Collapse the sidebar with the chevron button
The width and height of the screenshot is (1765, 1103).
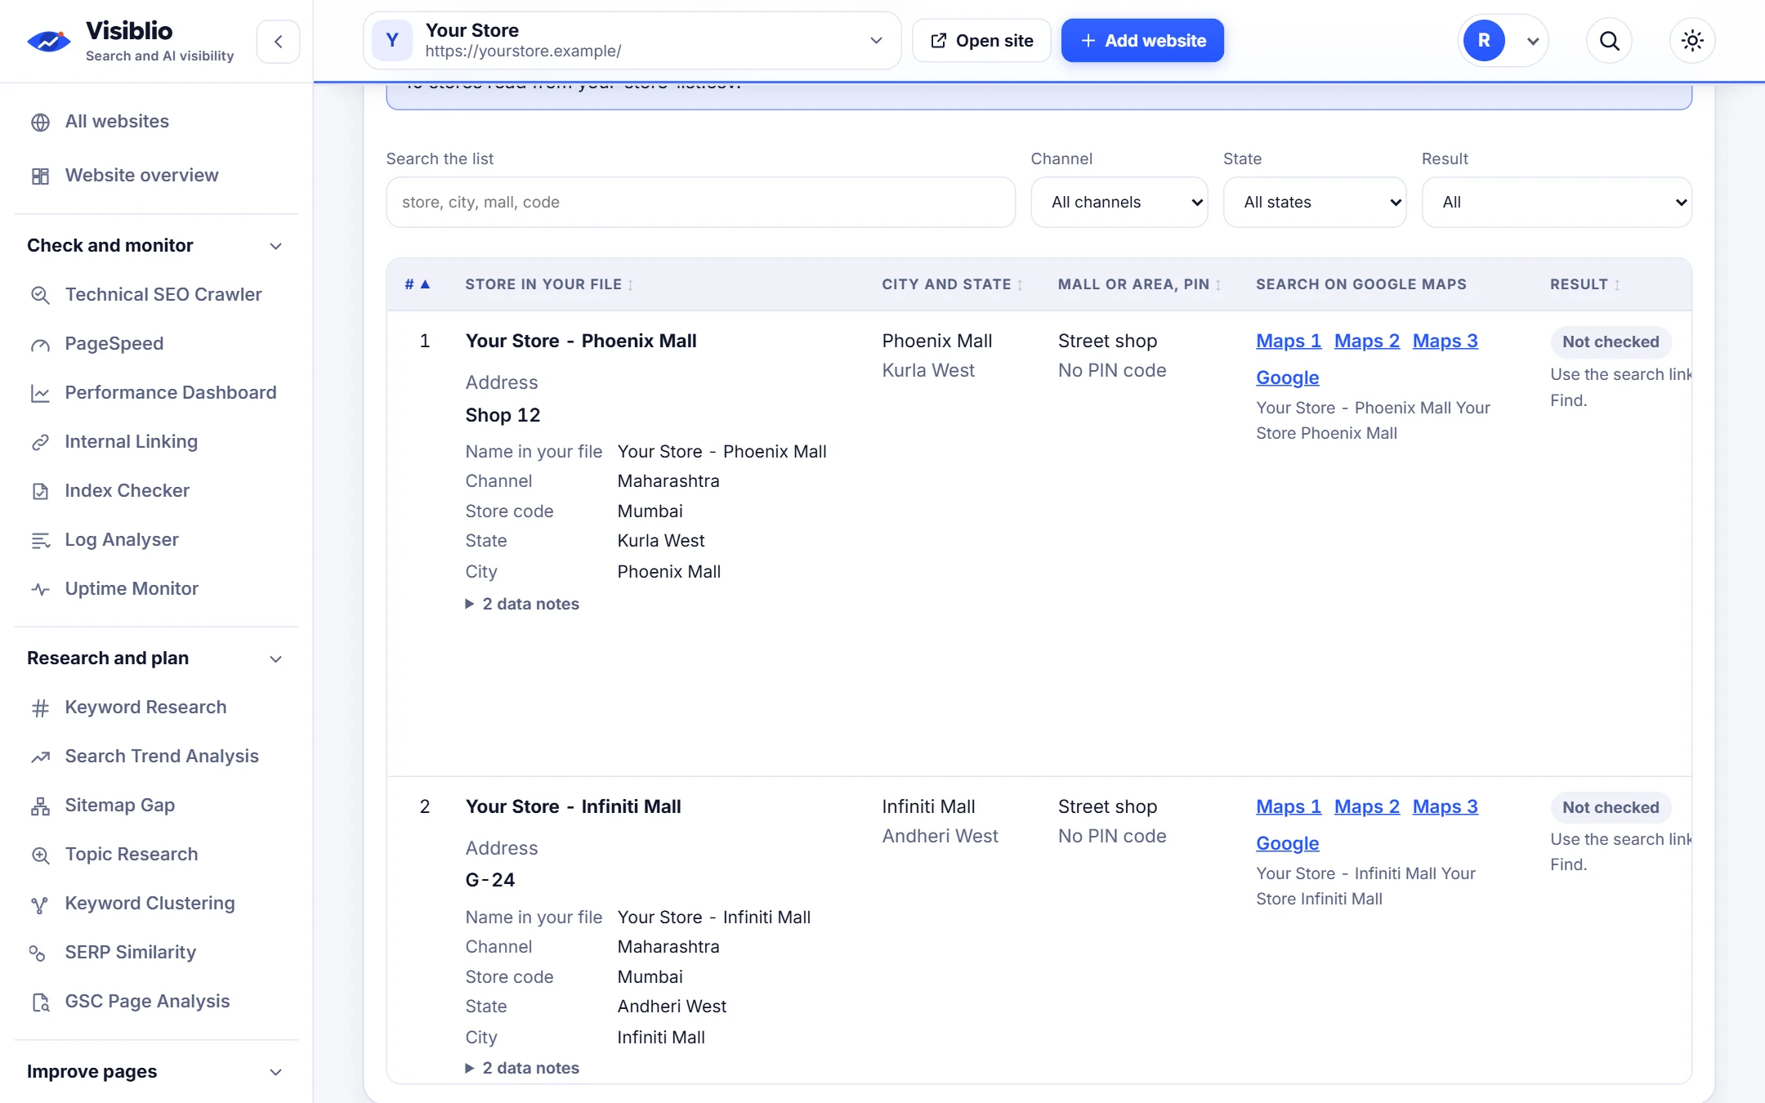tap(278, 41)
